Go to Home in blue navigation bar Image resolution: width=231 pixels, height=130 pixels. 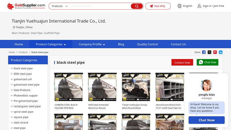[19, 44]
